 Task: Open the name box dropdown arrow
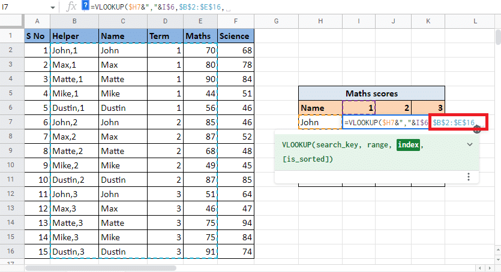(x=52, y=7)
